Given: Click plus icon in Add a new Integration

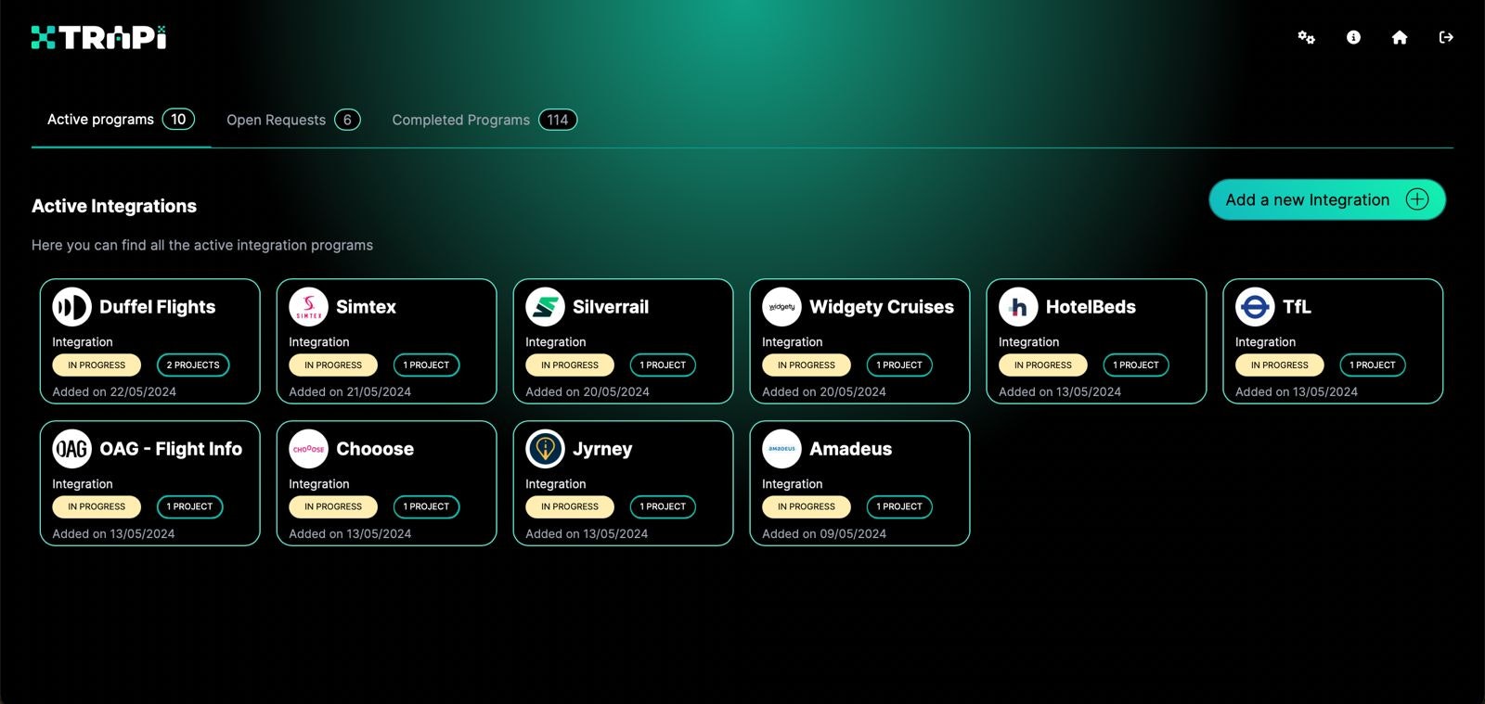Looking at the screenshot, I should (x=1417, y=199).
